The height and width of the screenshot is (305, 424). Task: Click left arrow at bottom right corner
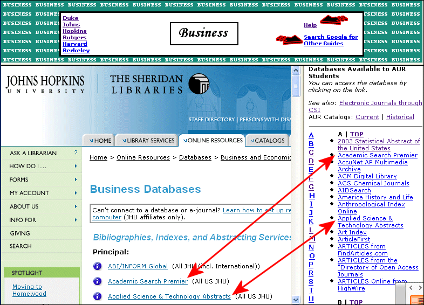point(411,288)
